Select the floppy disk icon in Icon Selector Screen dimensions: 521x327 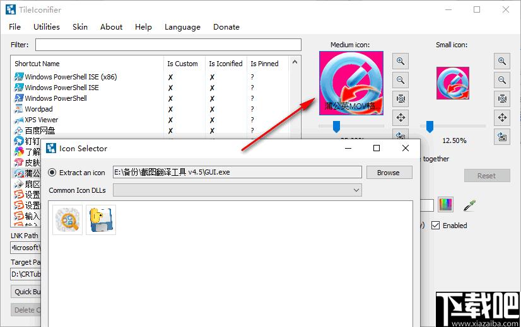pos(101,220)
